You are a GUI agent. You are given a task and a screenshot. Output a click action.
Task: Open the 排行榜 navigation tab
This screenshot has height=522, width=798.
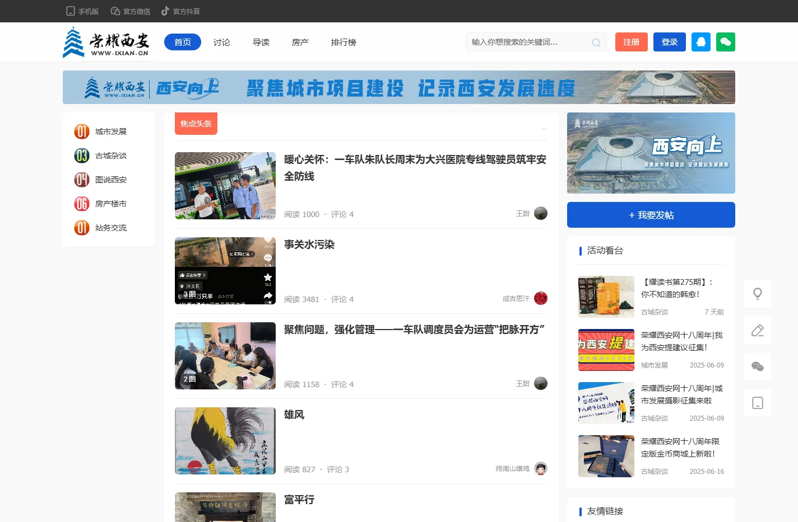pyautogui.click(x=344, y=42)
